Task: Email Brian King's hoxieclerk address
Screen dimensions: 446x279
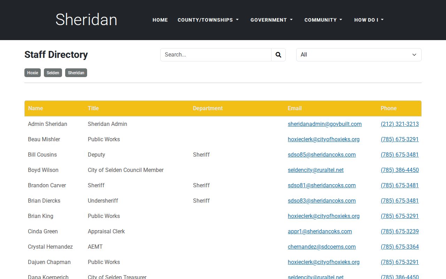Action: [x=324, y=216]
